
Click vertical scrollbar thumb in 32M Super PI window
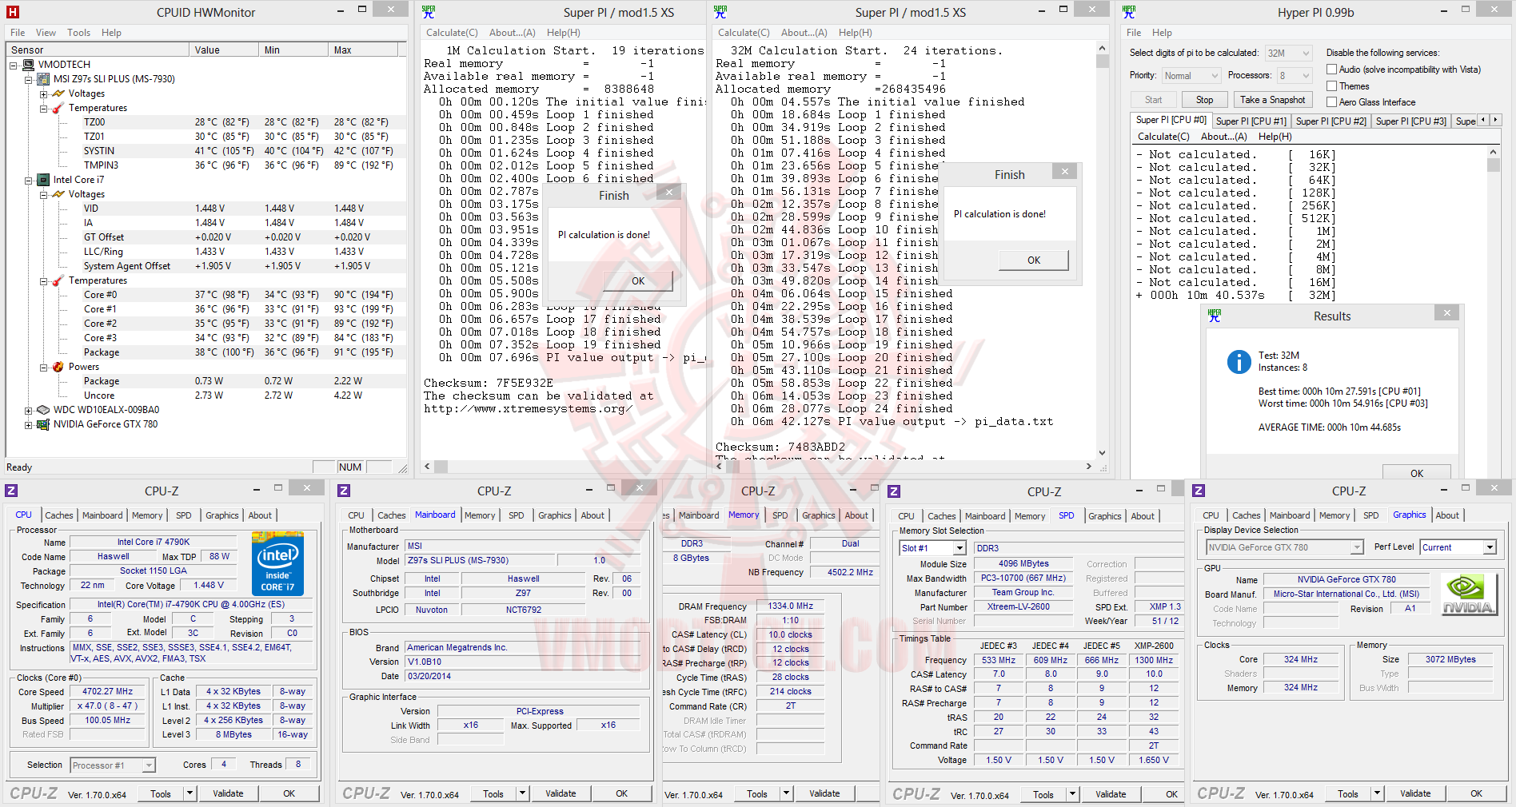(1102, 61)
